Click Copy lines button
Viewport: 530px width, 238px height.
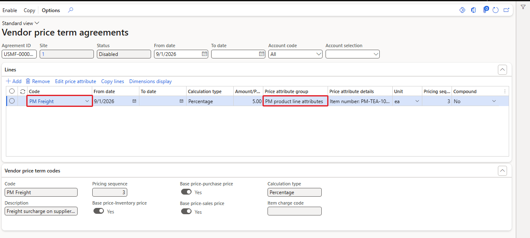point(113,81)
